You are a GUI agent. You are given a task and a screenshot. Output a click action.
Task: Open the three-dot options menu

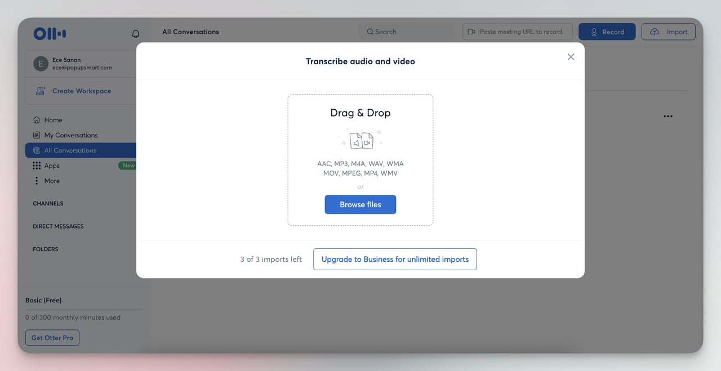[668, 117]
